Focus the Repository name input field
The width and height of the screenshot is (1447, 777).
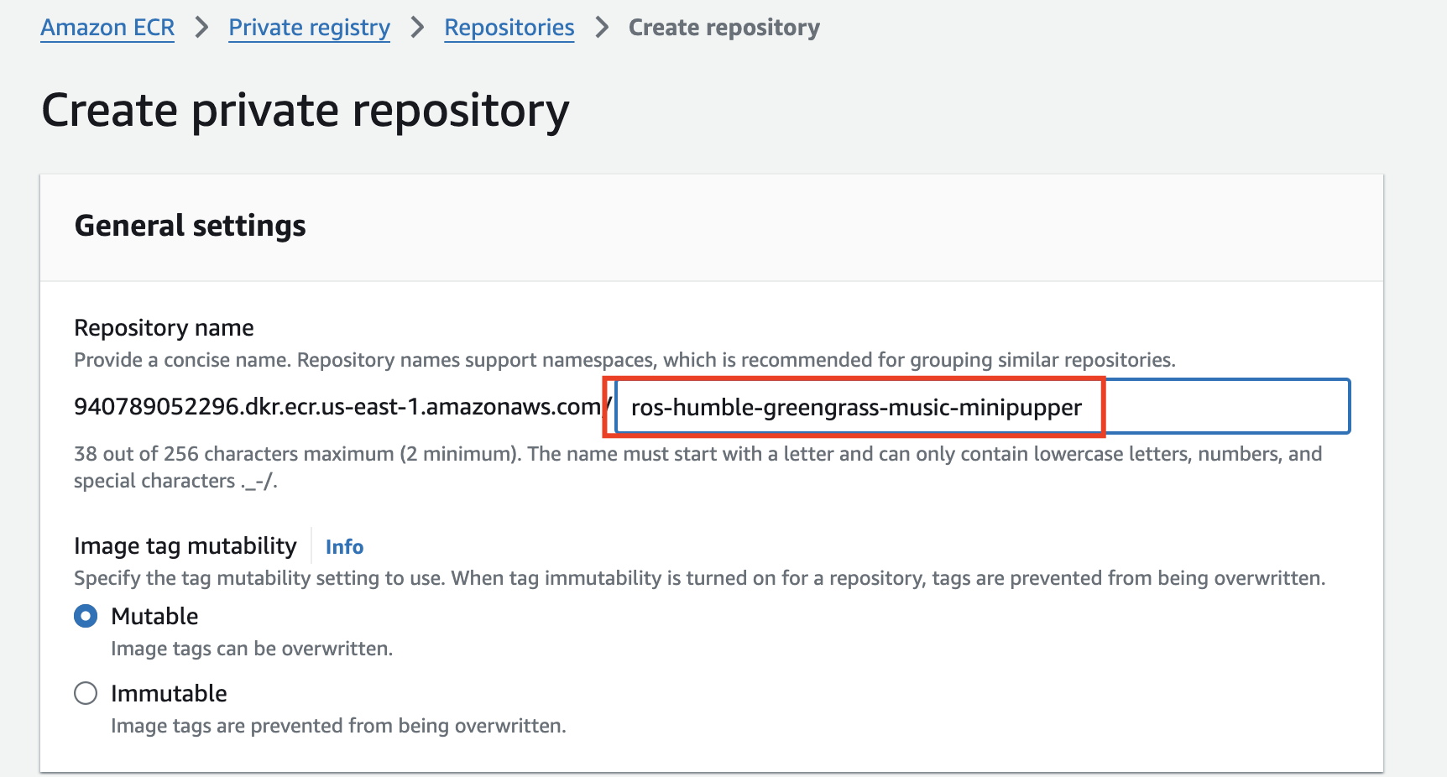click(x=980, y=407)
